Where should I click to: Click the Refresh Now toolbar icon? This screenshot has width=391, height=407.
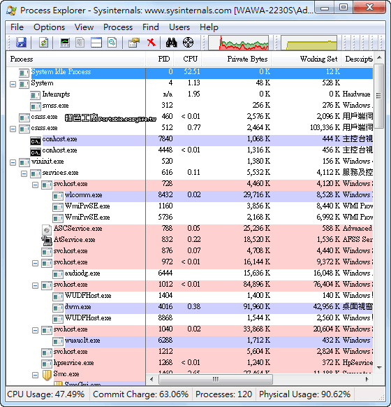pos(43,42)
